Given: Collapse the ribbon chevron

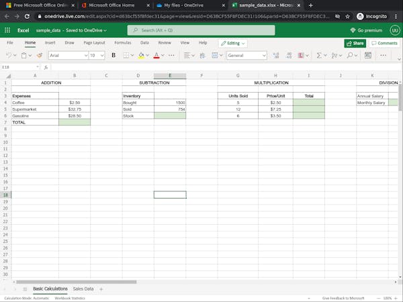Looking at the screenshot, I should (x=399, y=59).
